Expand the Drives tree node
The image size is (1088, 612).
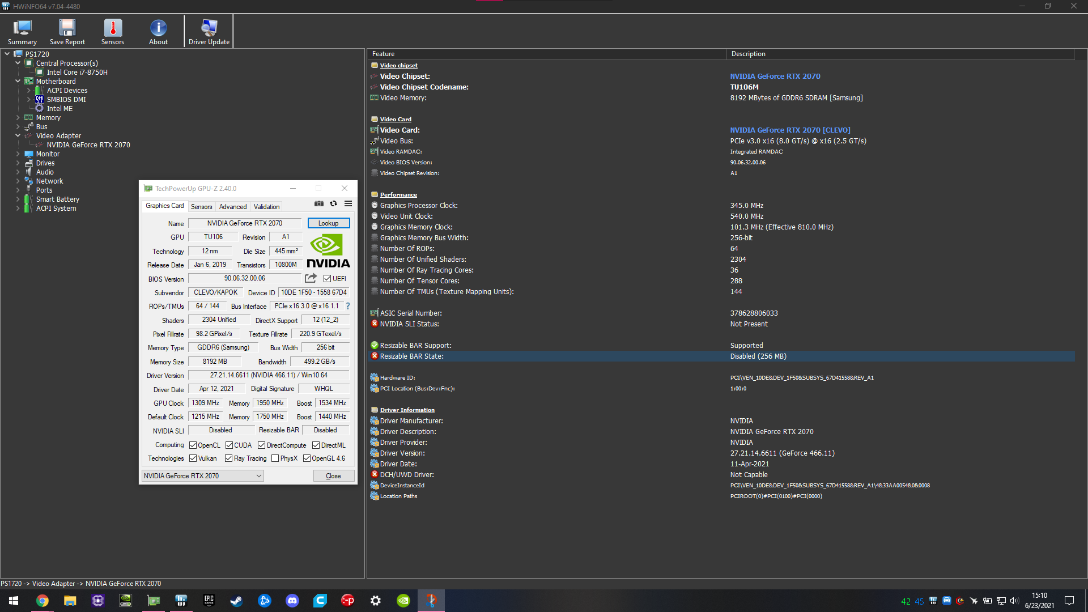pos(18,163)
